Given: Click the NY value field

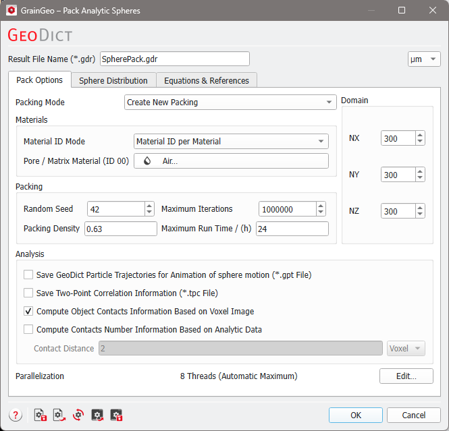Looking at the screenshot, I should 398,175.
